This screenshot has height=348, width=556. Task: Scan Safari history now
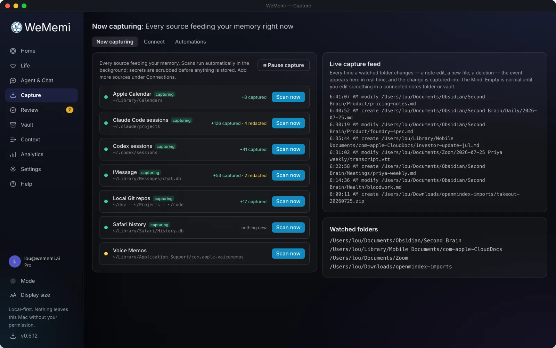point(288,228)
